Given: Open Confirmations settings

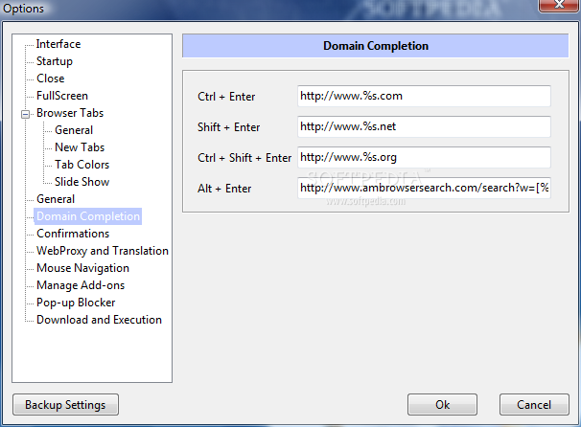Looking at the screenshot, I should pyautogui.click(x=73, y=234).
